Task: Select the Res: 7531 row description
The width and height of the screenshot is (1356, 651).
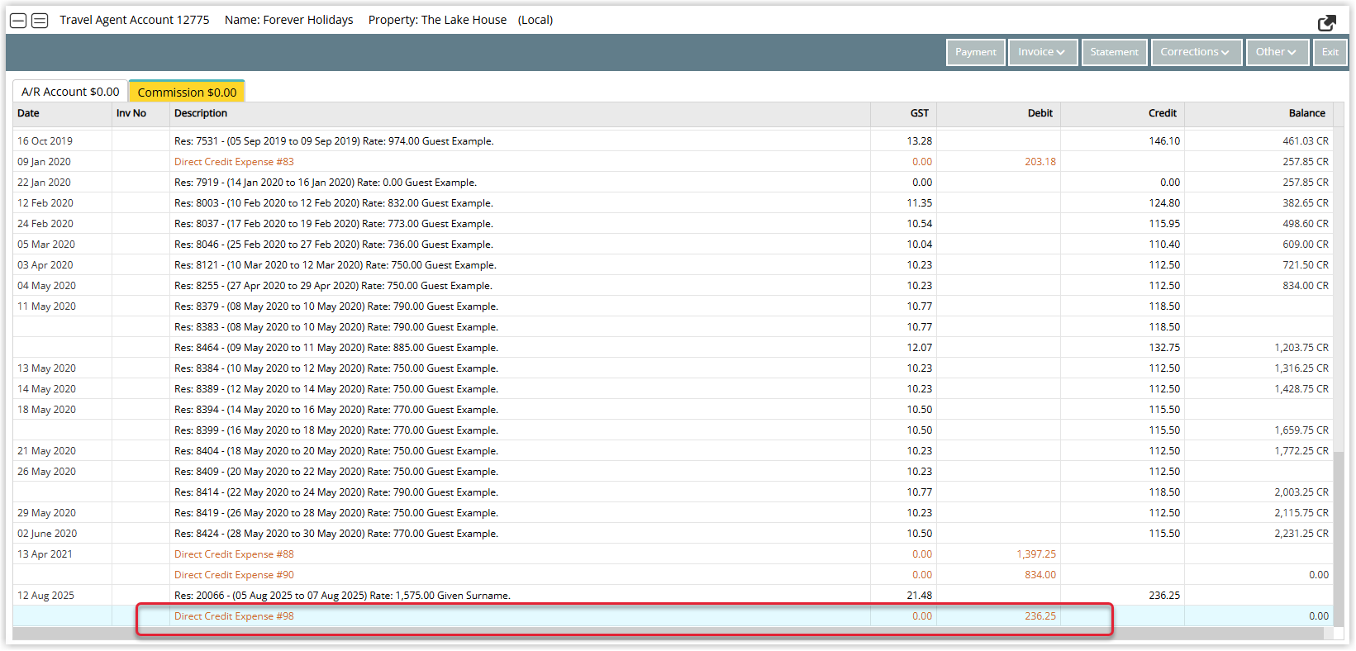Action: (334, 141)
